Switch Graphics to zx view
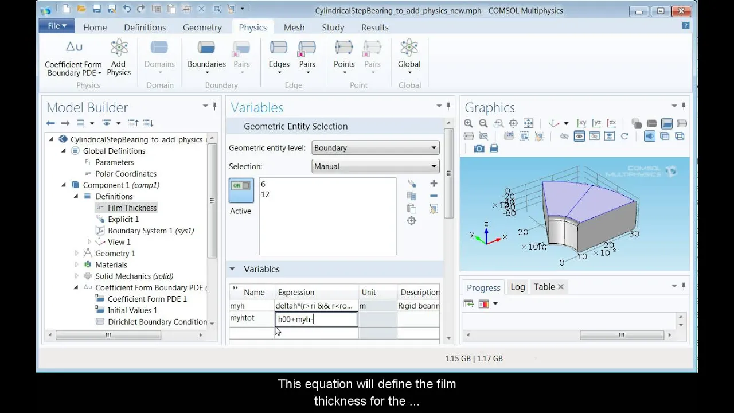 [611, 123]
